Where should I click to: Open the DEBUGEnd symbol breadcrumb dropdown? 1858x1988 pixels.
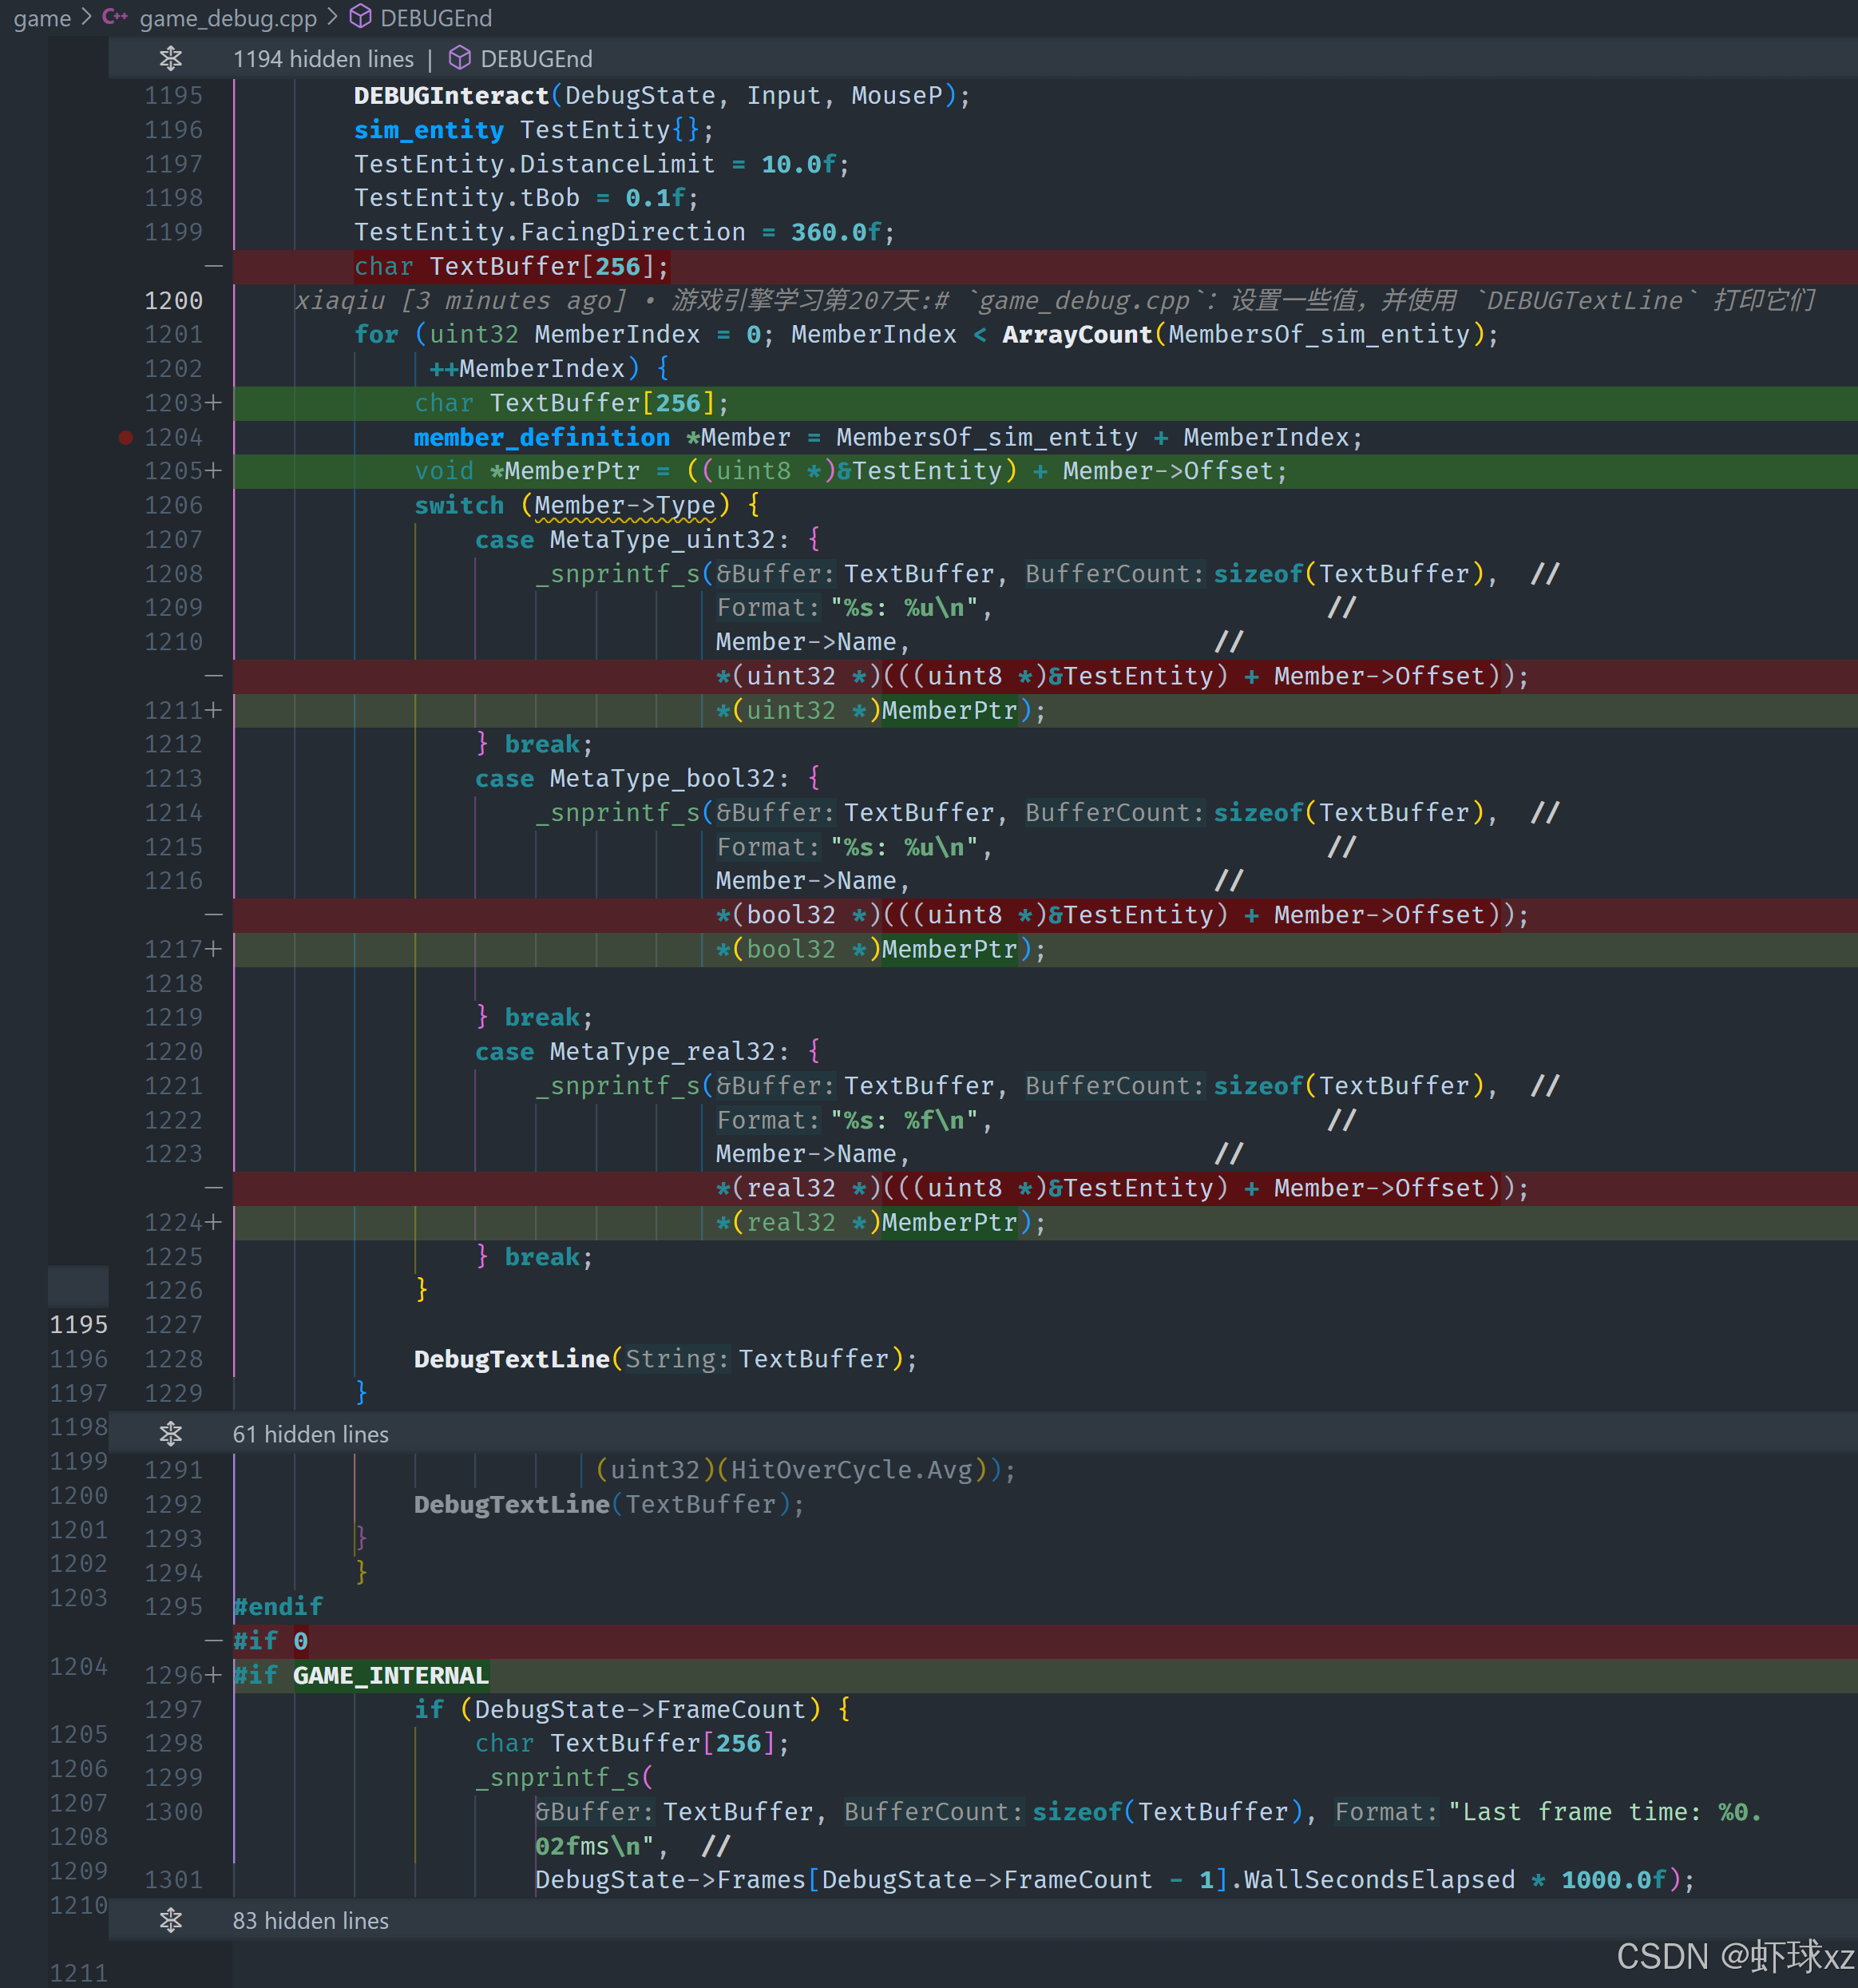(436, 18)
